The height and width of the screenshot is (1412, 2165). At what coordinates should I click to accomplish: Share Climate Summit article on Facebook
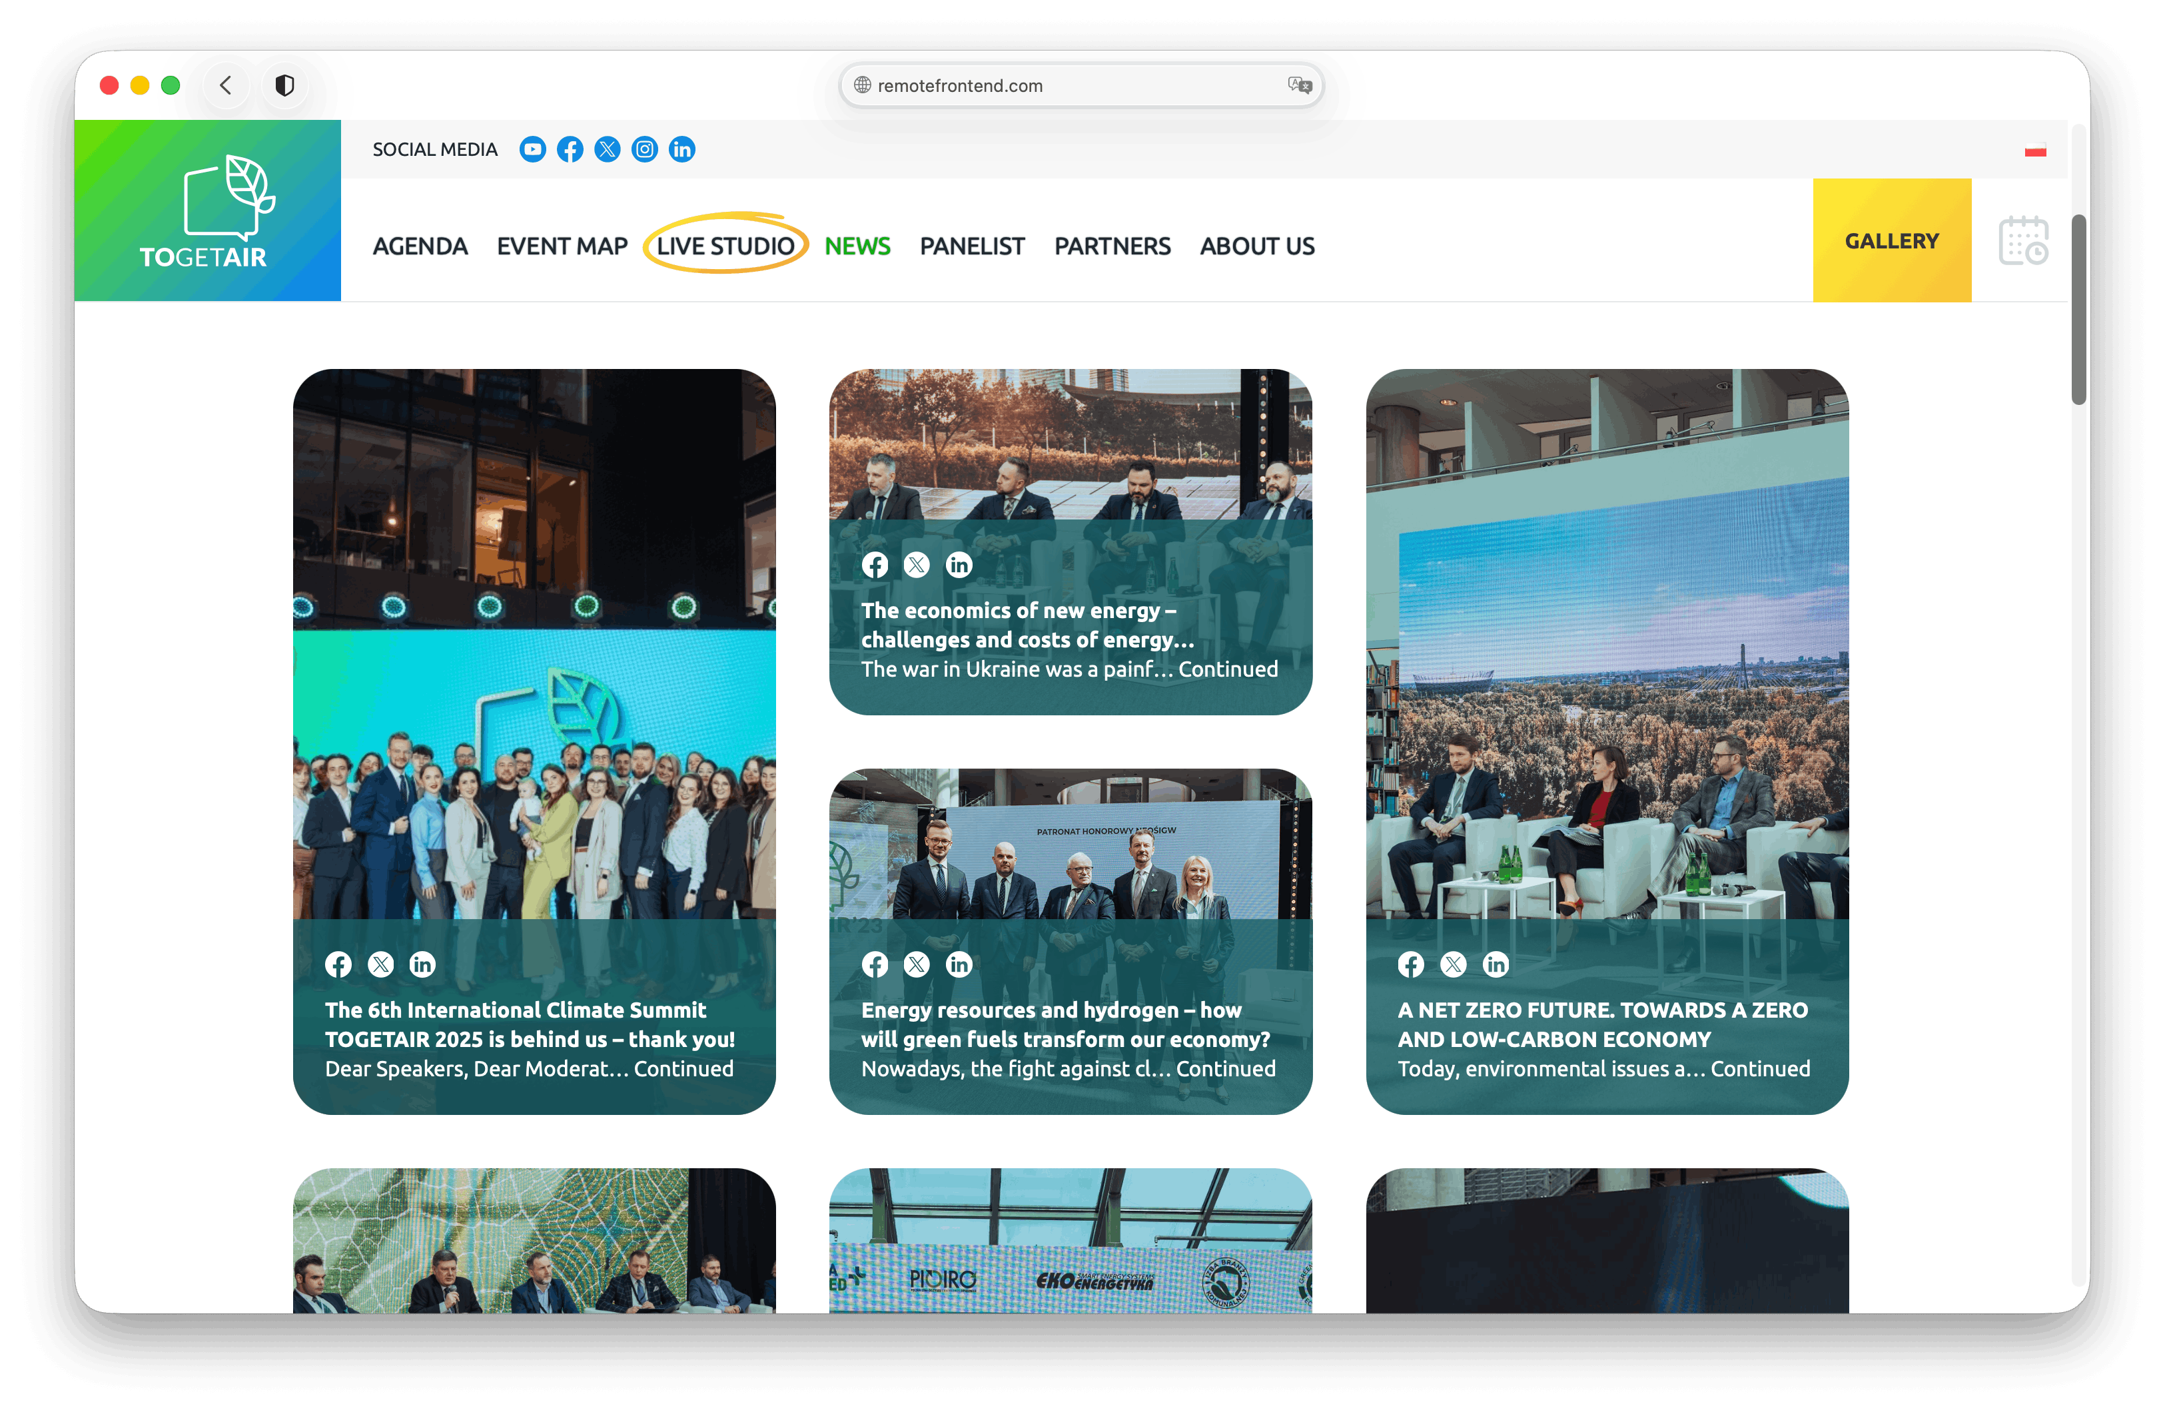tap(338, 964)
